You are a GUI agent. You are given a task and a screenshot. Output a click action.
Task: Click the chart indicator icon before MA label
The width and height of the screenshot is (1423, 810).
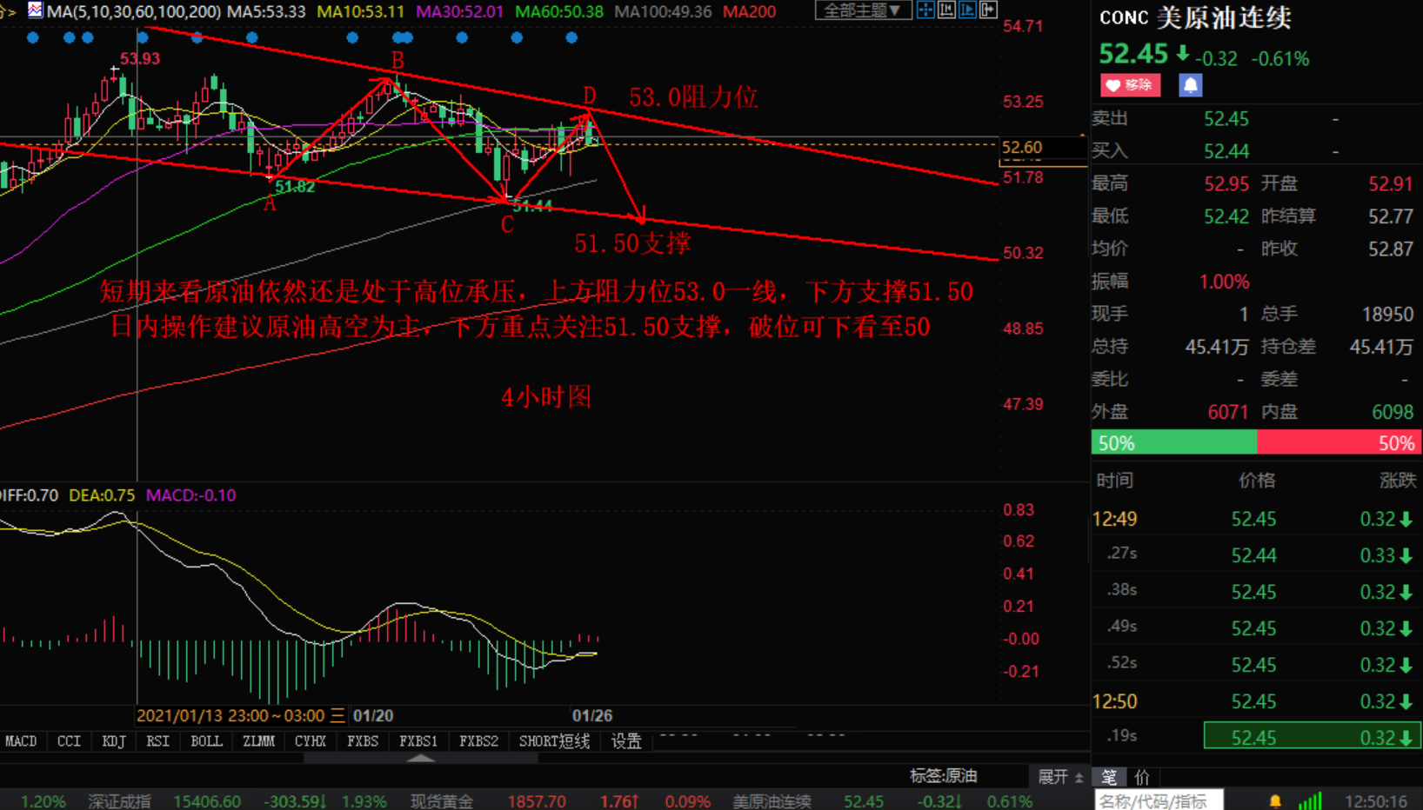tap(35, 10)
